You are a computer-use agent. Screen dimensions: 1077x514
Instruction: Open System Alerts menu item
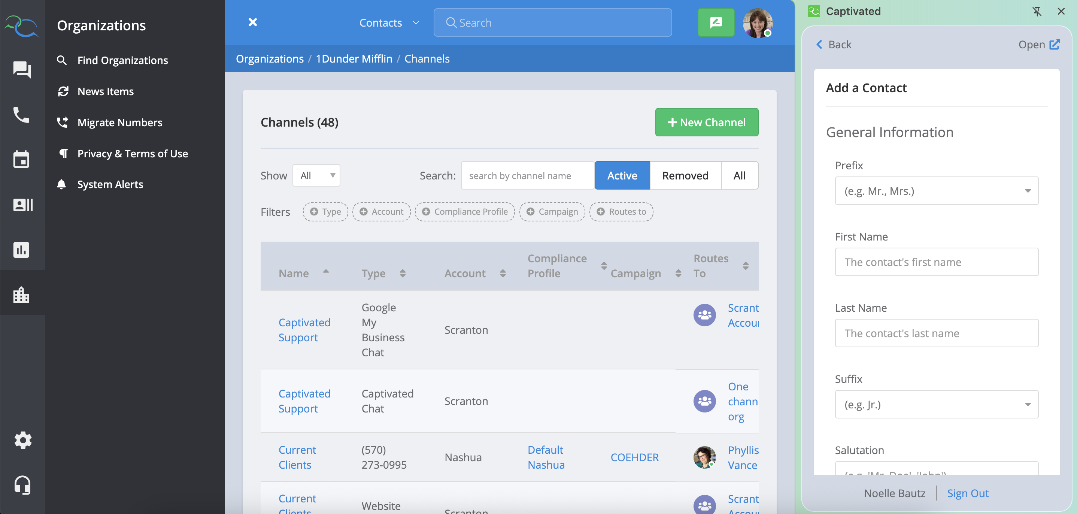(110, 184)
